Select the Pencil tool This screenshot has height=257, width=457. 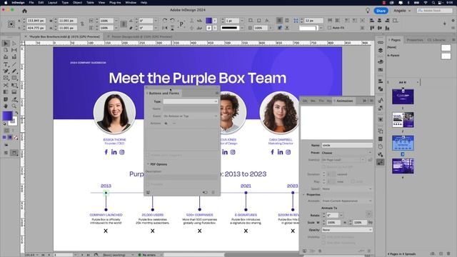coord(14,71)
